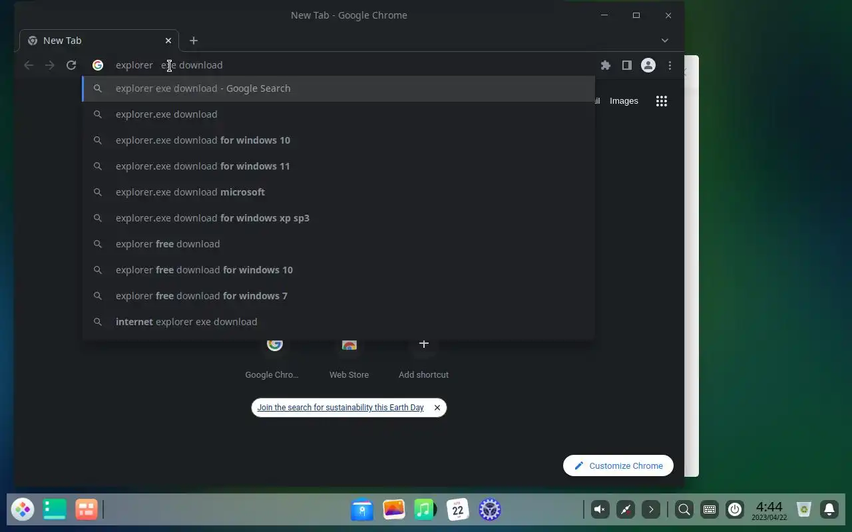Click the forward navigation arrow

point(50,65)
